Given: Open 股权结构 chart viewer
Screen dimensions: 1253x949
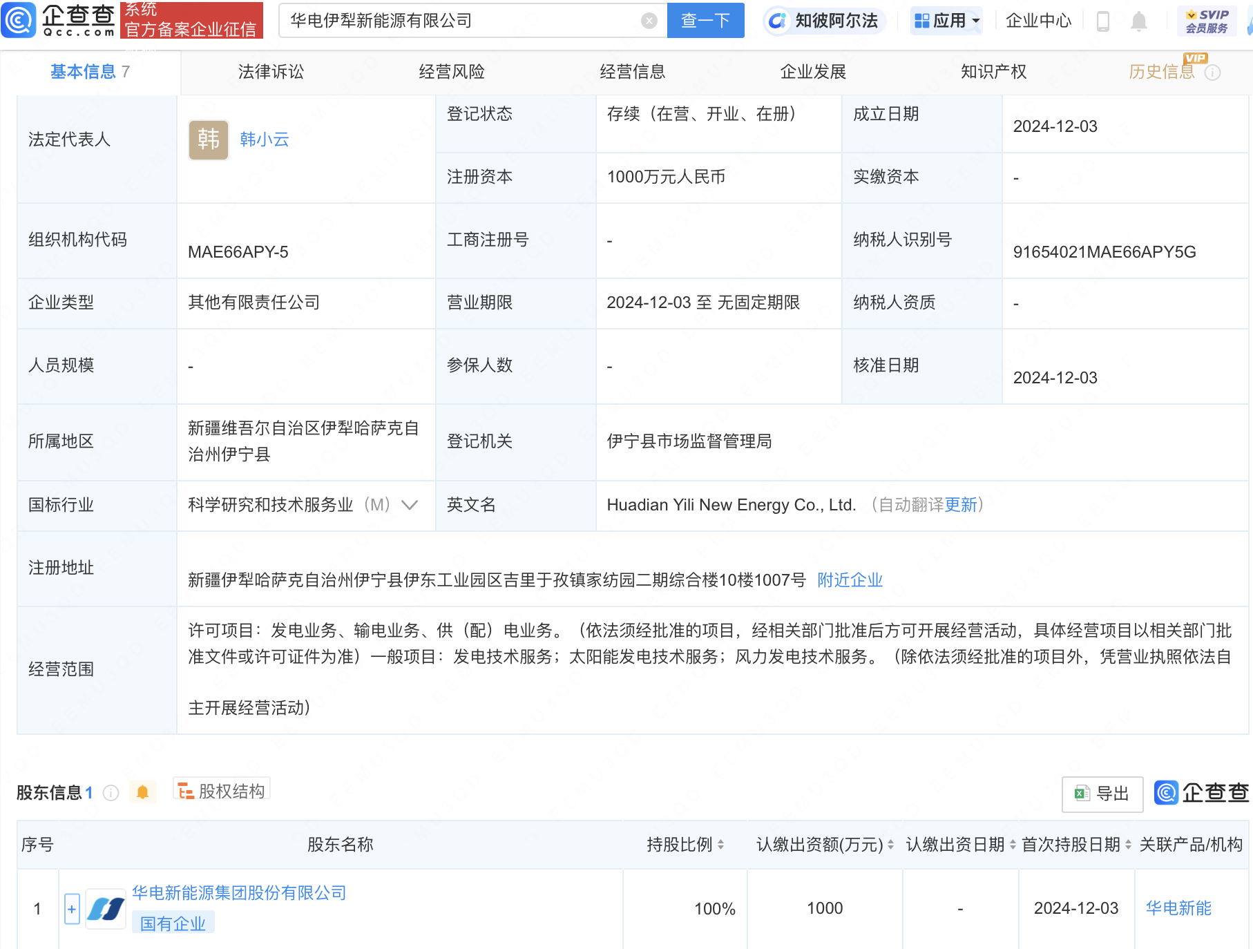Looking at the screenshot, I should (x=222, y=790).
